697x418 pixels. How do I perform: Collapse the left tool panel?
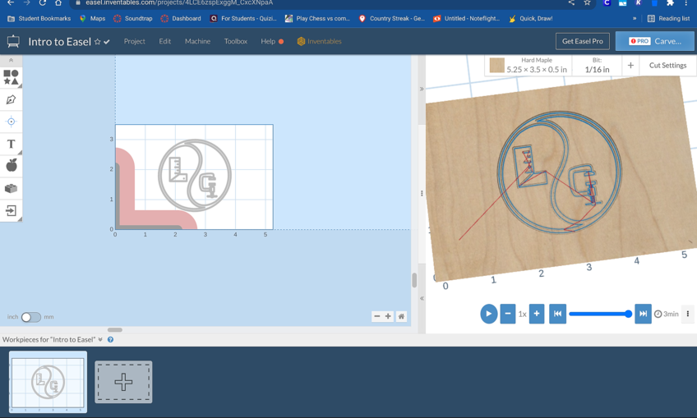pyautogui.click(x=11, y=60)
